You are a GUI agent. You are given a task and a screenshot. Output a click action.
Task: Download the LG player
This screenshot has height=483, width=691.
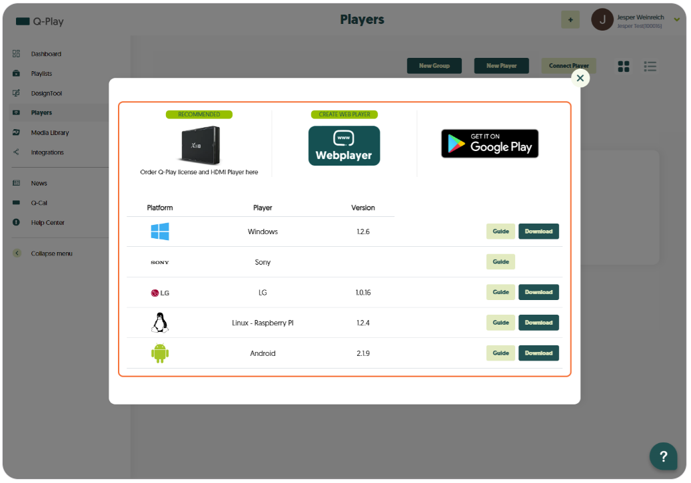(538, 292)
